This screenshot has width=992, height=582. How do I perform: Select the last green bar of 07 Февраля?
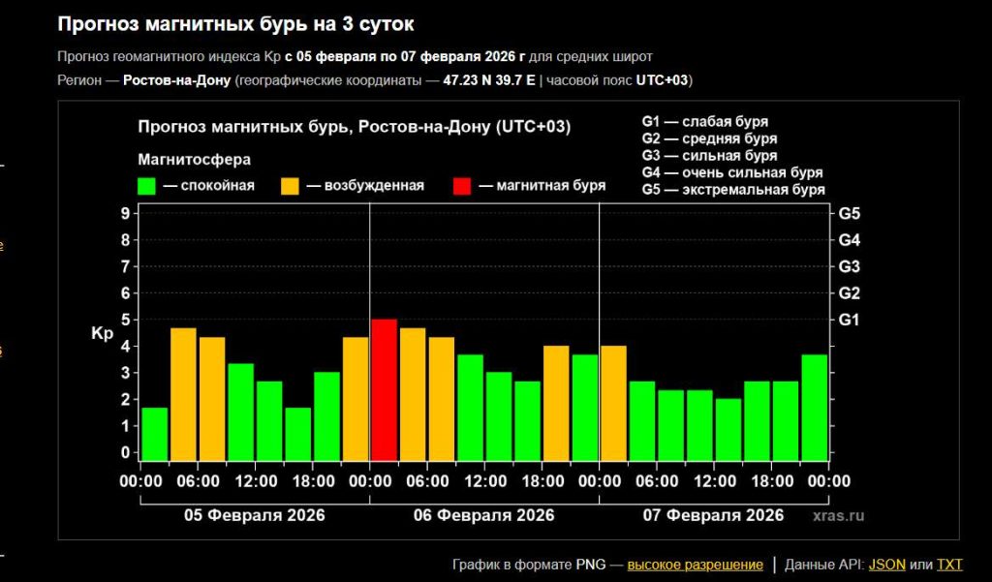pyautogui.click(x=815, y=407)
